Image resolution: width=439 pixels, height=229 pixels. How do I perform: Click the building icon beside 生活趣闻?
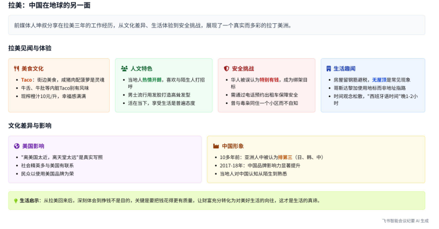coord(329,68)
